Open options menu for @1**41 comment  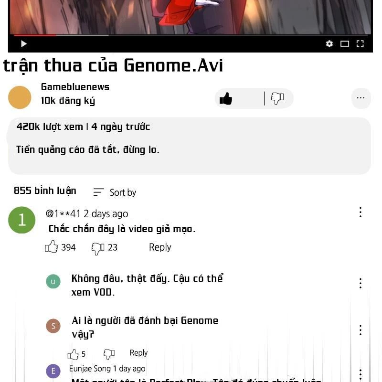point(361,212)
